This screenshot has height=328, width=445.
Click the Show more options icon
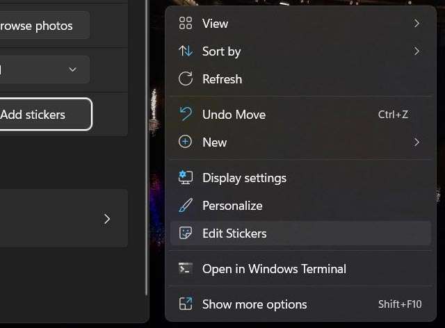tap(185, 304)
